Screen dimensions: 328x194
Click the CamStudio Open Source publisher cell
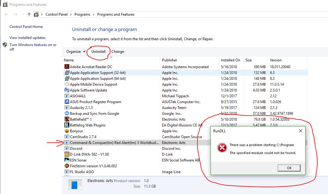pos(182,137)
